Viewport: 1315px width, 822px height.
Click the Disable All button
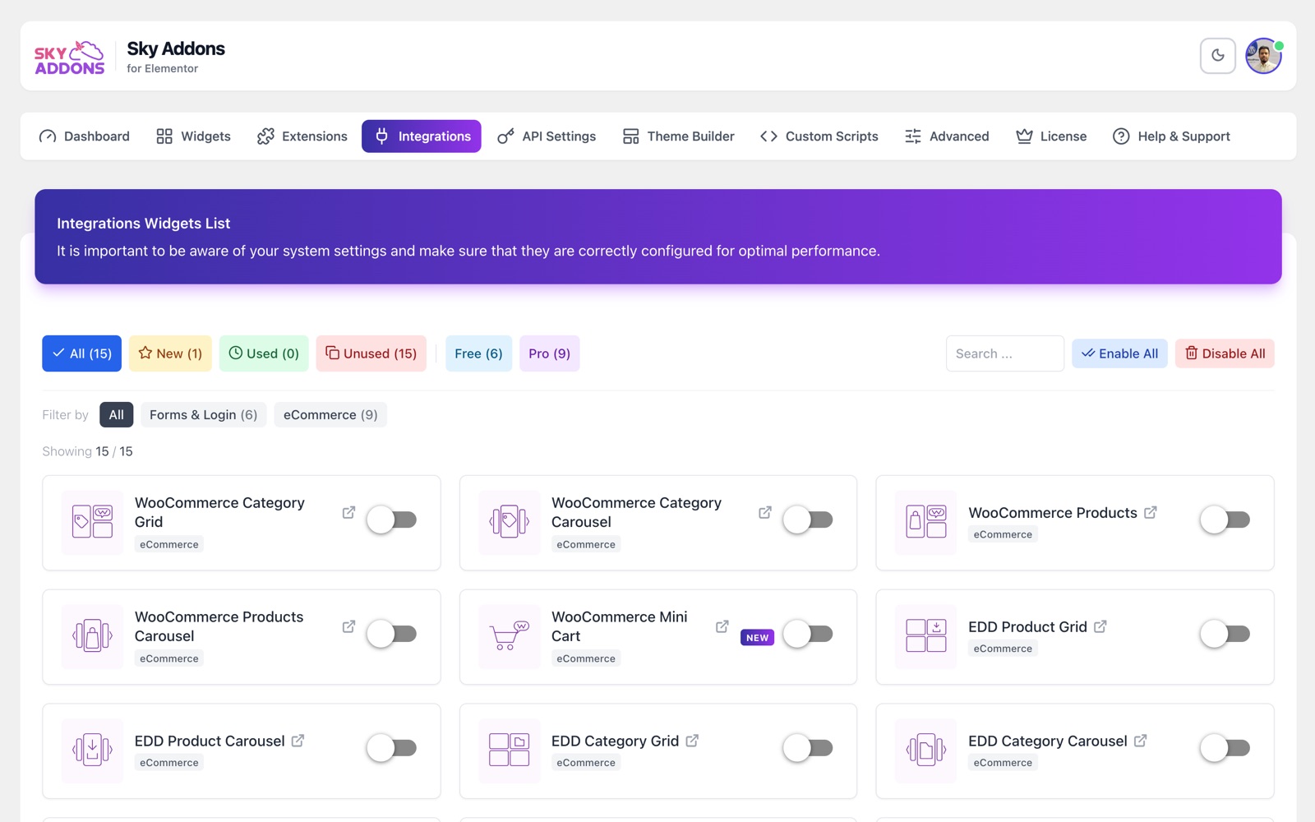(1225, 353)
